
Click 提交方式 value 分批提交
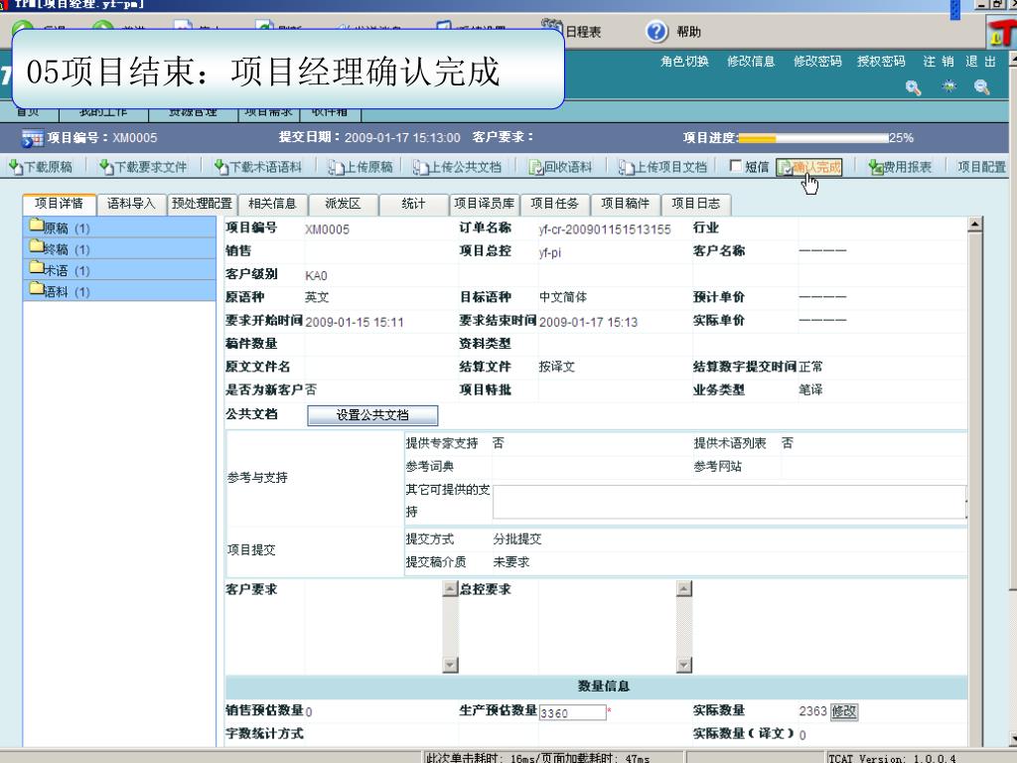coord(516,539)
